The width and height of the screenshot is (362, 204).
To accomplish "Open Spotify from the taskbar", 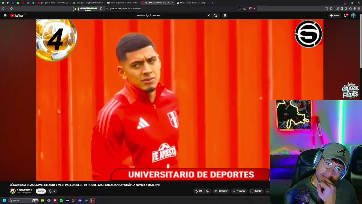I will (x=61, y=201).
